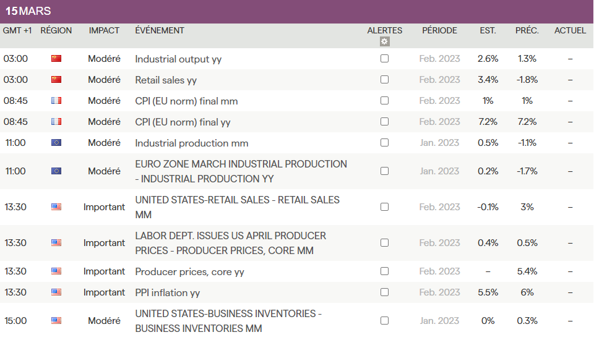Click China flag beside Retail sales yy

click(x=56, y=80)
